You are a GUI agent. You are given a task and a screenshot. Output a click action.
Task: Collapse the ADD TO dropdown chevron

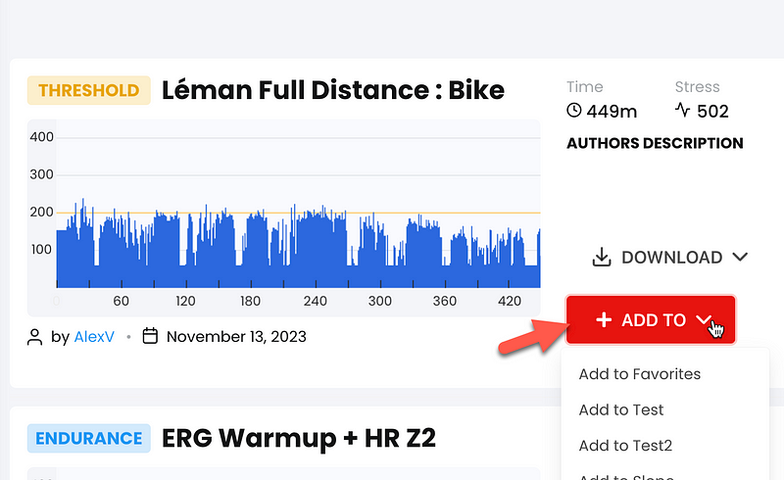pos(704,319)
